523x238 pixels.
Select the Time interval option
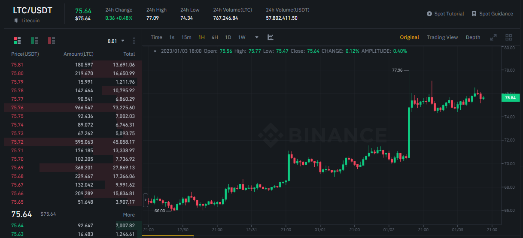click(x=157, y=37)
